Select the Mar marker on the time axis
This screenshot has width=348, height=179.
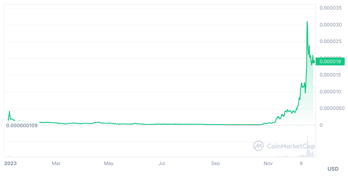coord(56,163)
